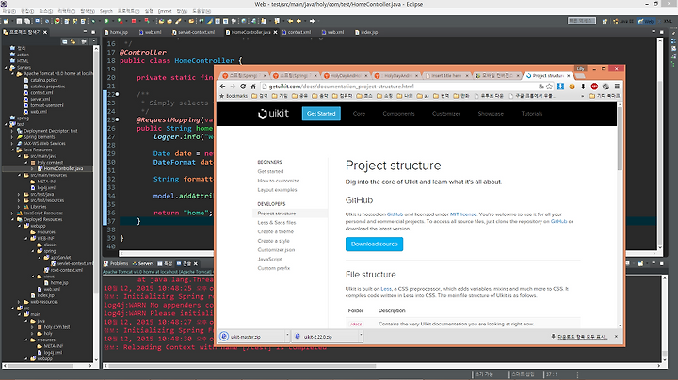Click the translate icon in the address bar
Image resolution: width=678 pixels, height=380 pixels.
(541, 87)
